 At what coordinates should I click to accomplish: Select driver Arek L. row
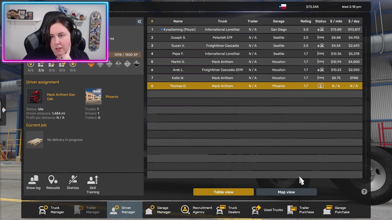(254, 70)
